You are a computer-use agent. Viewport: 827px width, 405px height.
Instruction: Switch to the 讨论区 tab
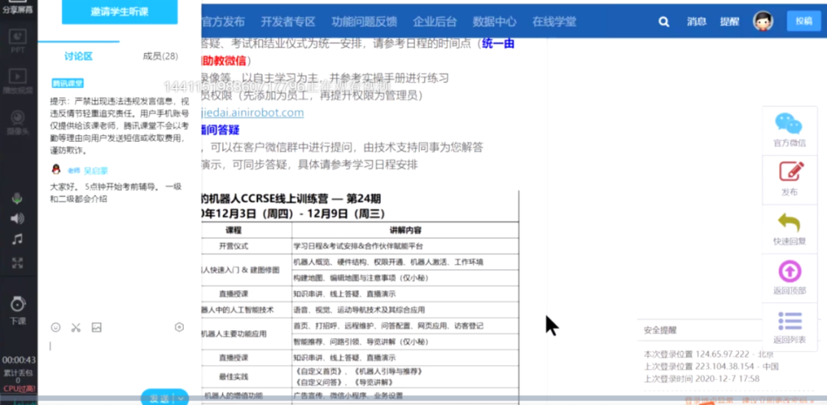[x=79, y=56]
